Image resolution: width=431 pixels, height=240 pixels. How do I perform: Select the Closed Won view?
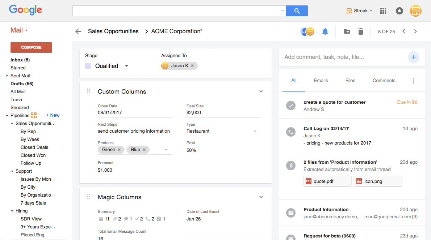33,155
